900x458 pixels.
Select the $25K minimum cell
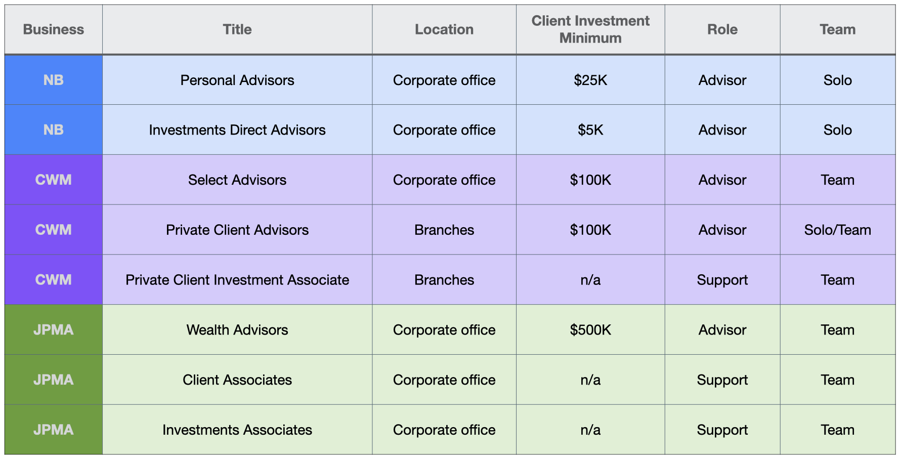tap(590, 80)
